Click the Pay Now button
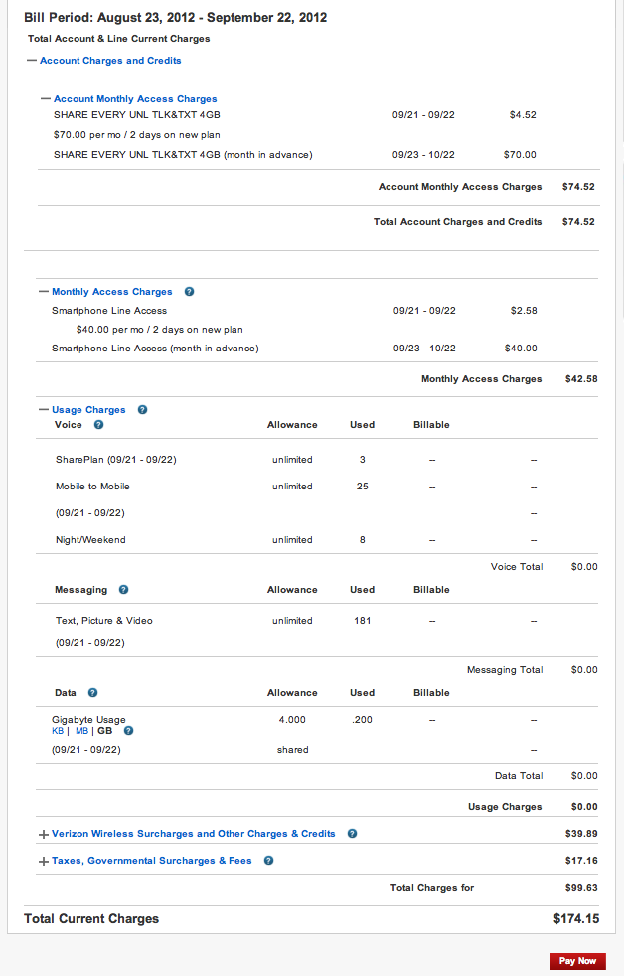This screenshot has width=624, height=976. (577, 961)
